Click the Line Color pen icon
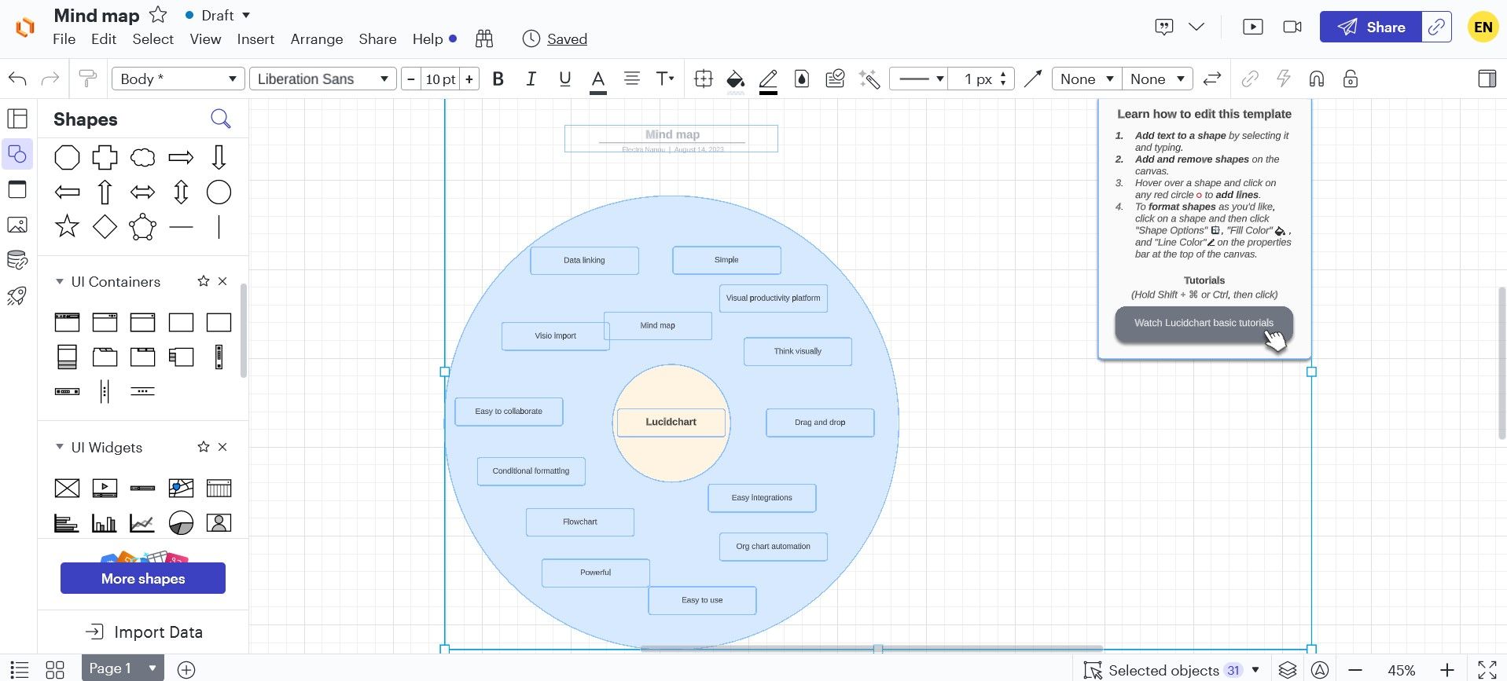This screenshot has height=681, width=1507. 768,79
